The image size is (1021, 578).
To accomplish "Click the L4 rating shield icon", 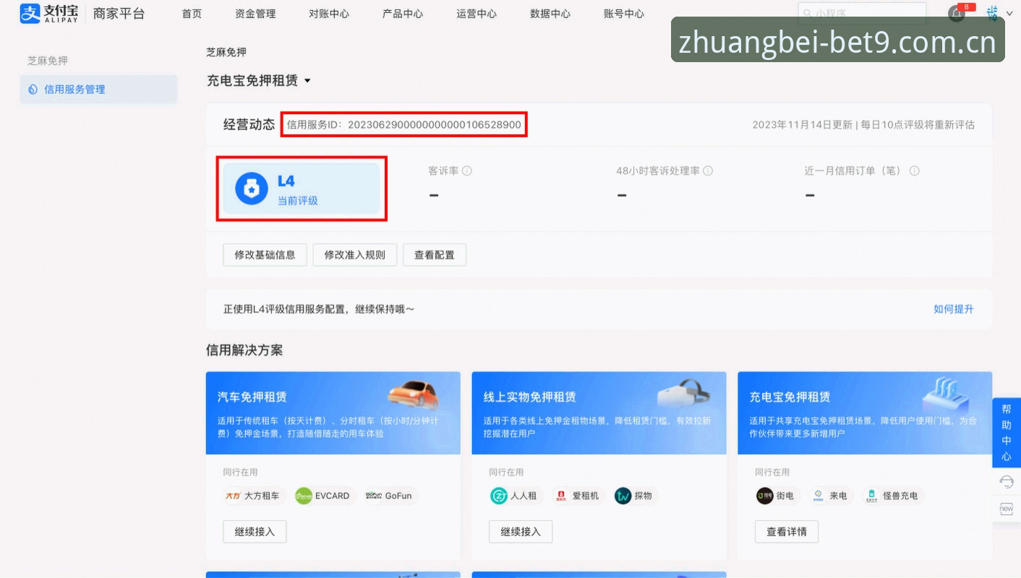I will (252, 189).
